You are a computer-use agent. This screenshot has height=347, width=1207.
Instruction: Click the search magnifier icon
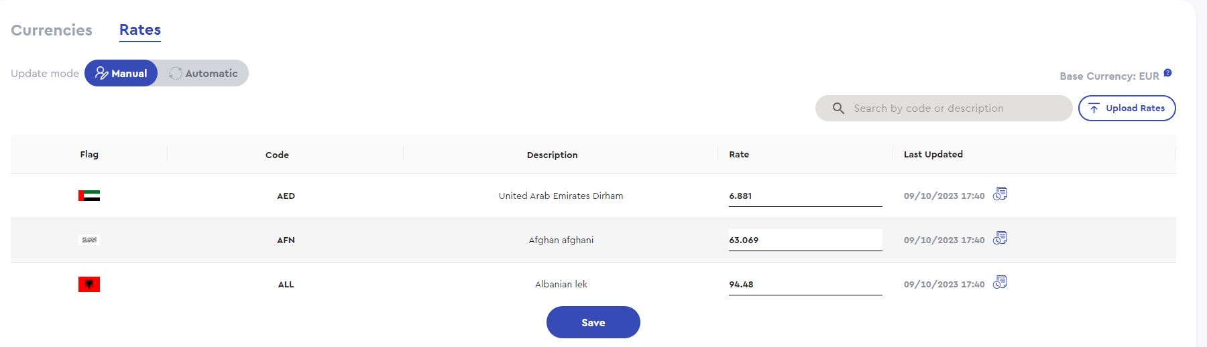pos(838,108)
